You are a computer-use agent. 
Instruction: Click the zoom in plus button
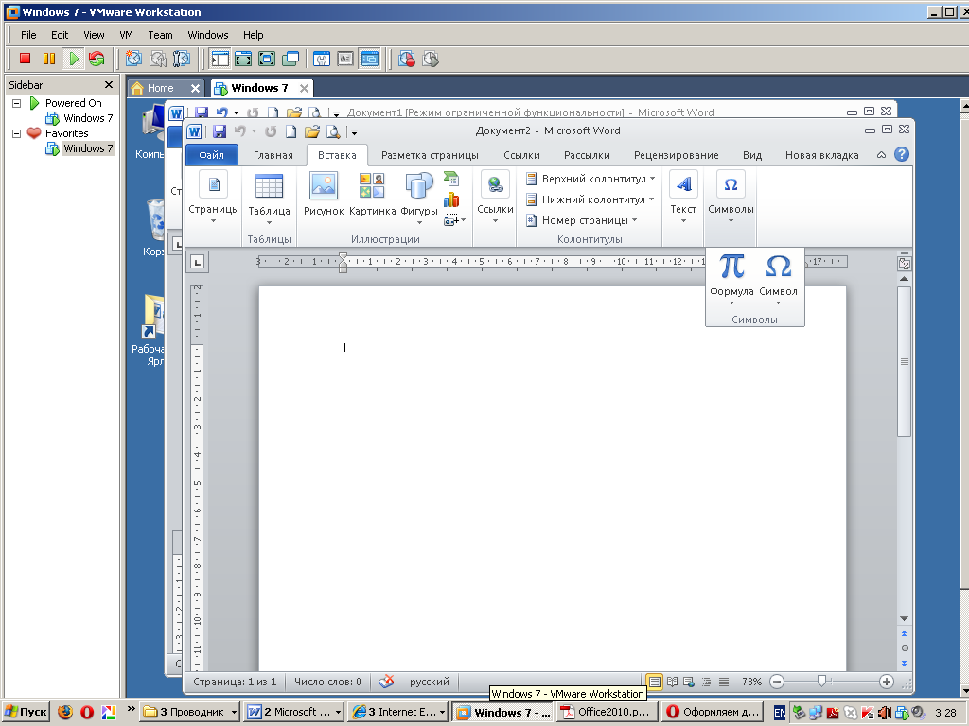tap(886, 682)
